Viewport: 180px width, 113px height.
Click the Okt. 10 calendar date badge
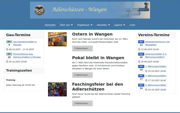pos(141,68)
